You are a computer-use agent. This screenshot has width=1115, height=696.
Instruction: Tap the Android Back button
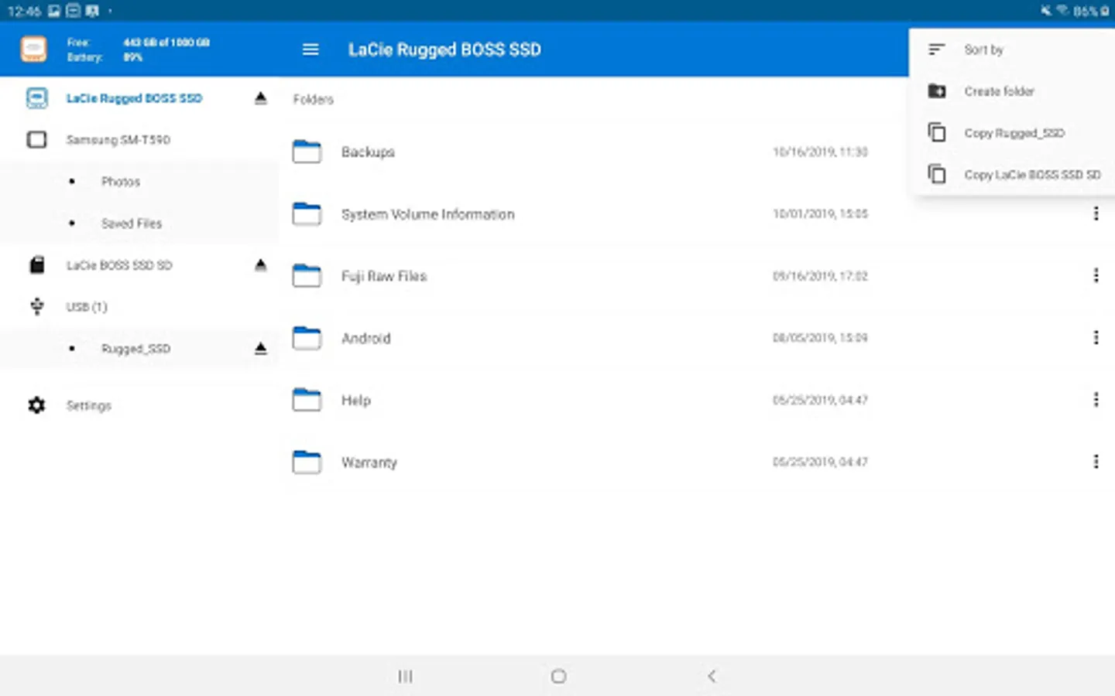712,677
